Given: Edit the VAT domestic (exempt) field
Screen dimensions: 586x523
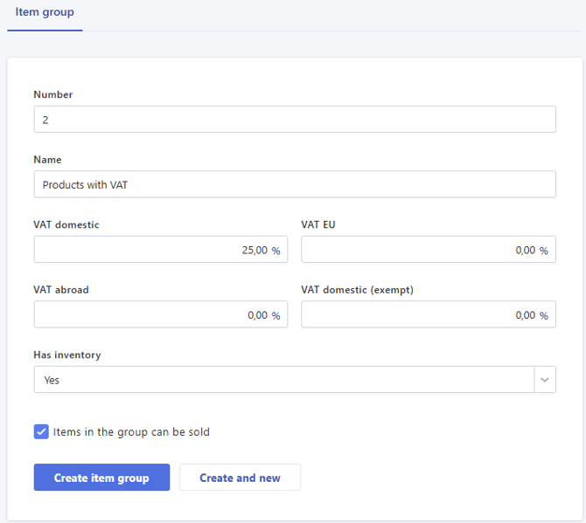Looking at the screenshot, I should pos(429,314).
